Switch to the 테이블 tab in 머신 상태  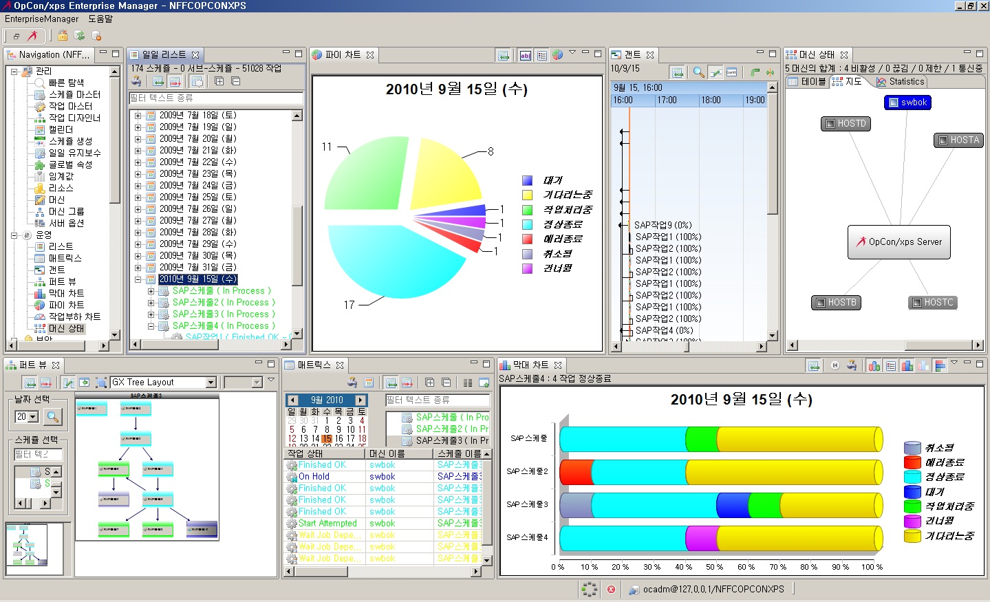[806, 81]
